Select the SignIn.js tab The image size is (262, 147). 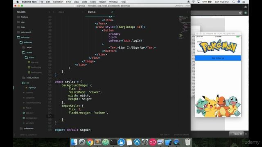[x=92, y=12]
